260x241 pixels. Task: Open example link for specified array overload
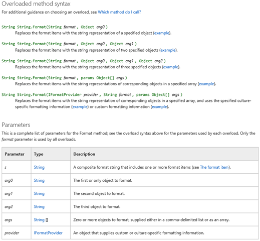coord(206,84)
